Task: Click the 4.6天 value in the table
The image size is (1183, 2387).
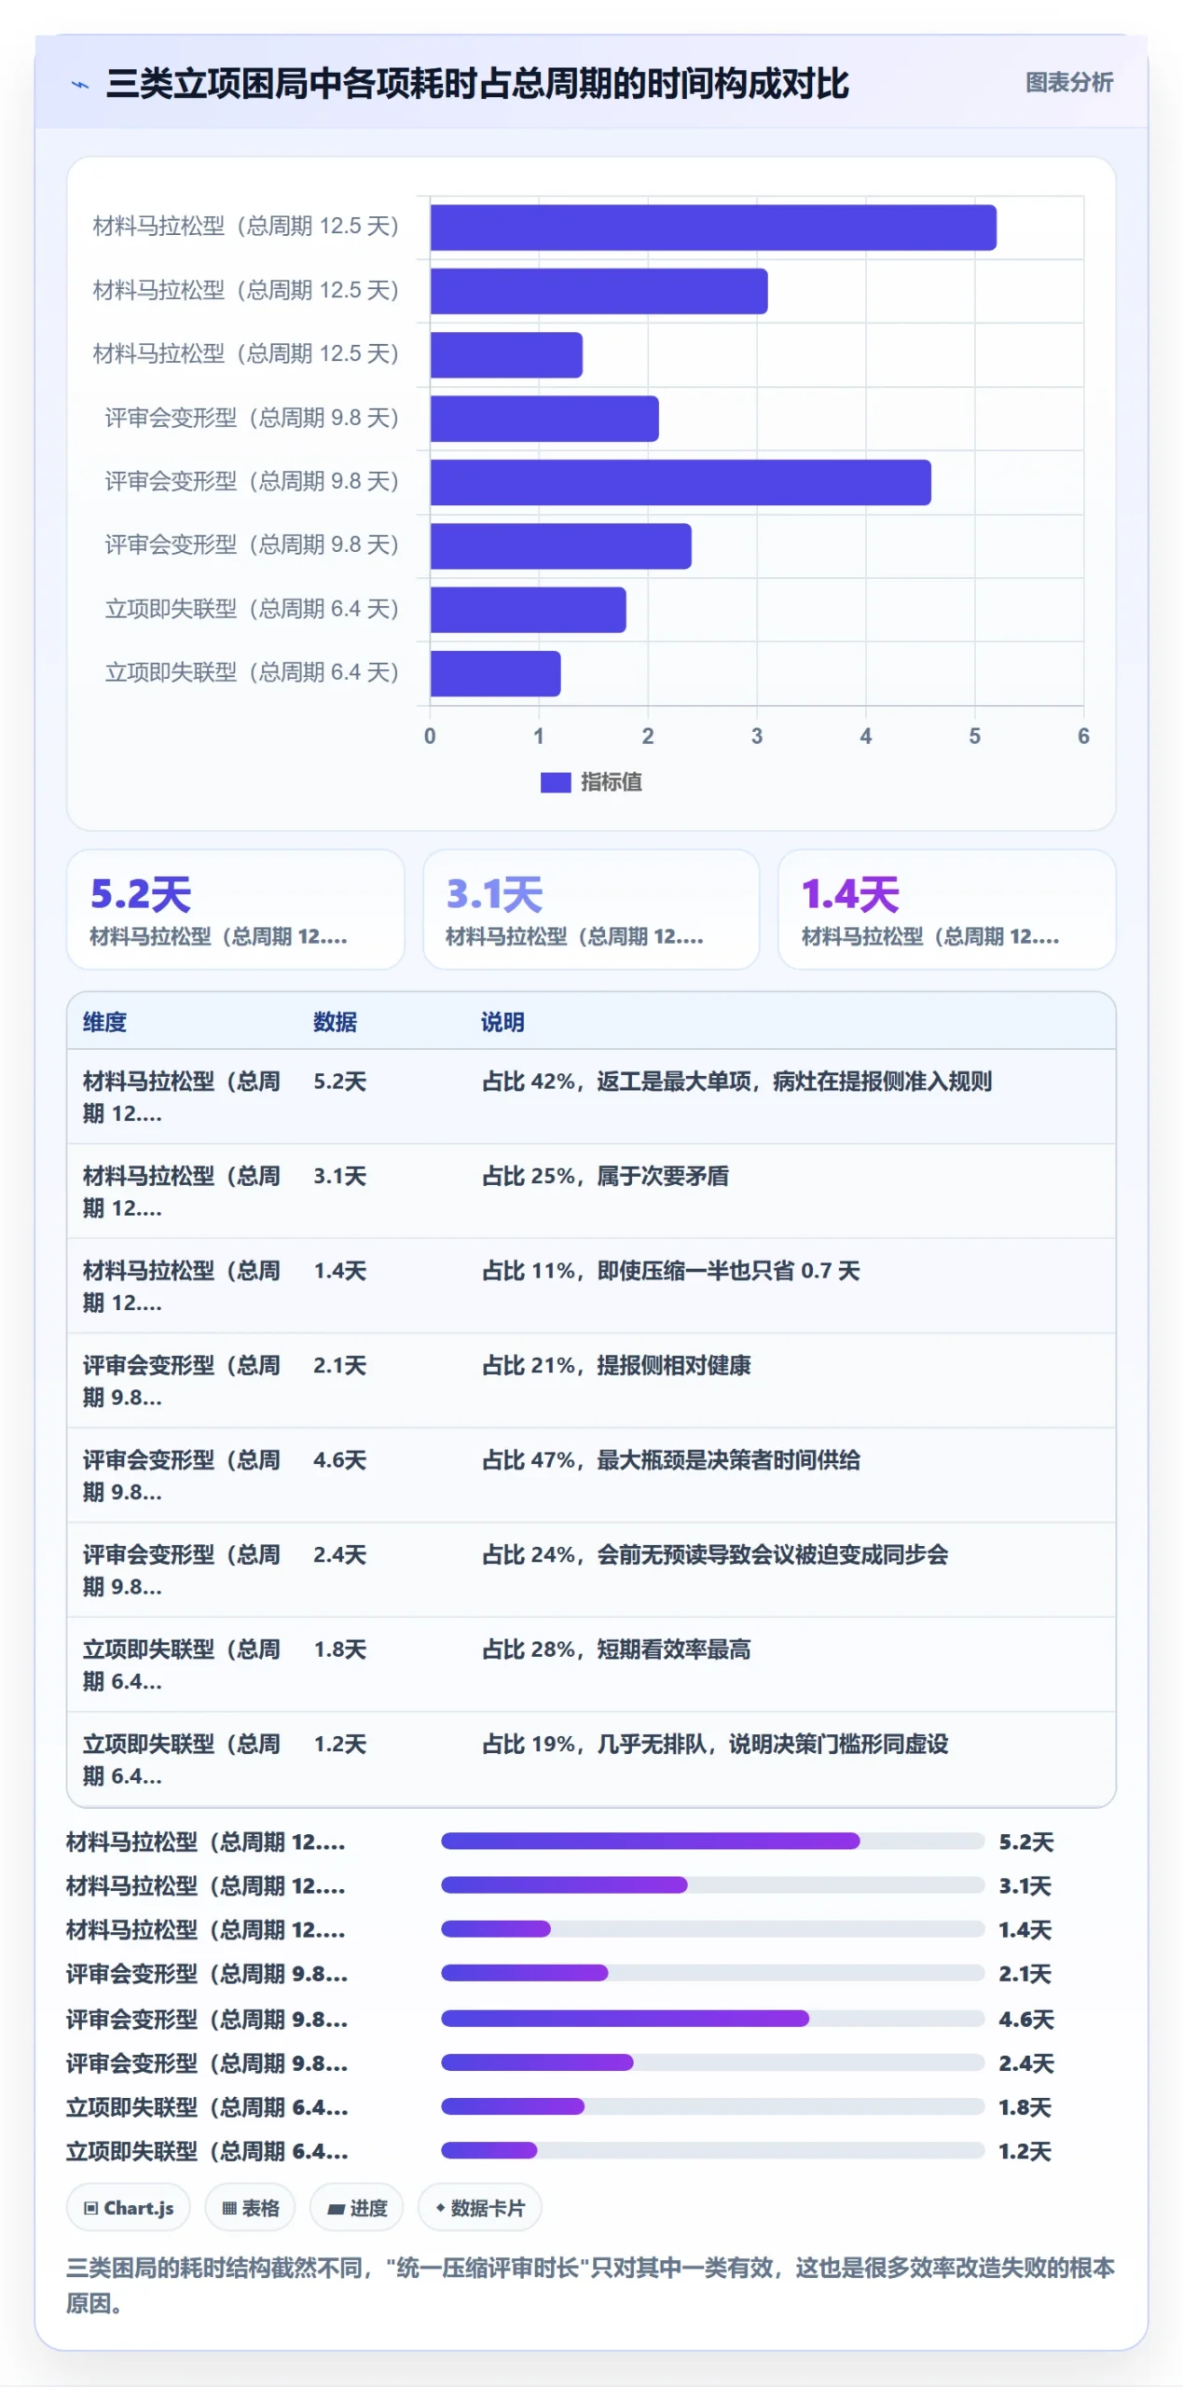Action: [x=339, y=1460]
